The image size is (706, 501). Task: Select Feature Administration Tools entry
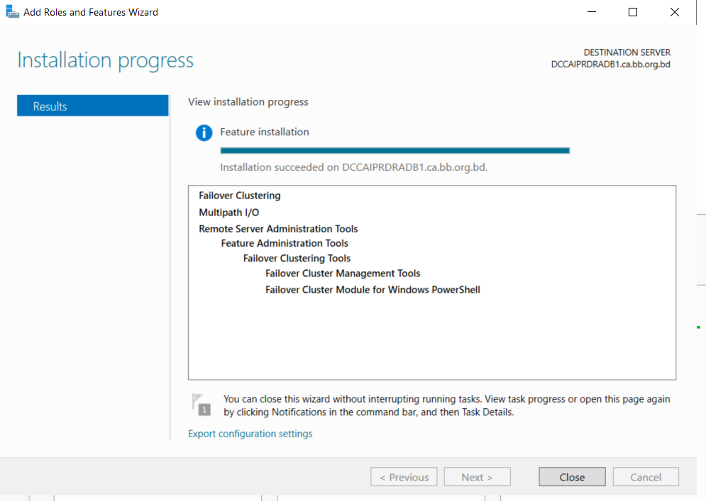point(285,243)
